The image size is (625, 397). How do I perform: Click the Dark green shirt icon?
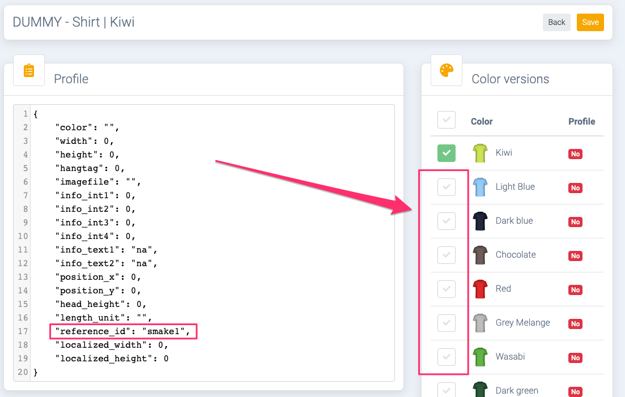pos(480,390)
